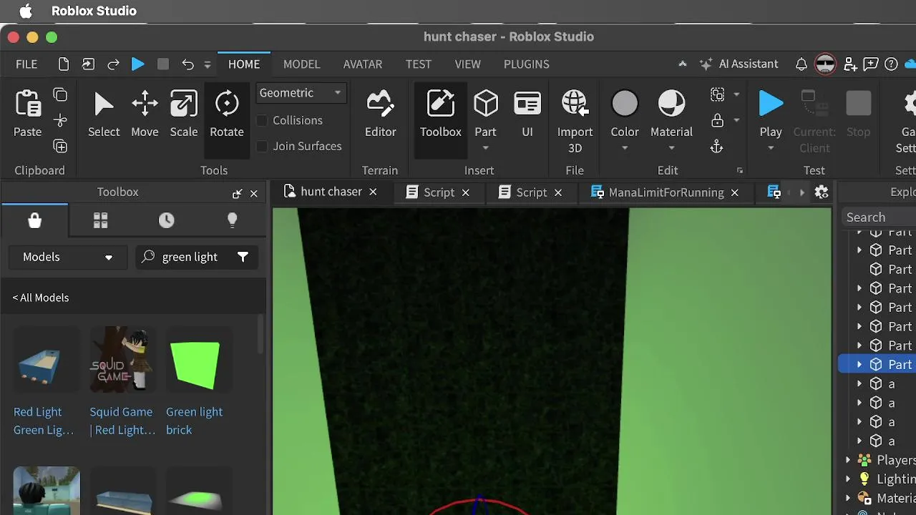This screenshot has width=916, height=515.
Task: Toggle the Anchor icon
Action: [716, 147]
